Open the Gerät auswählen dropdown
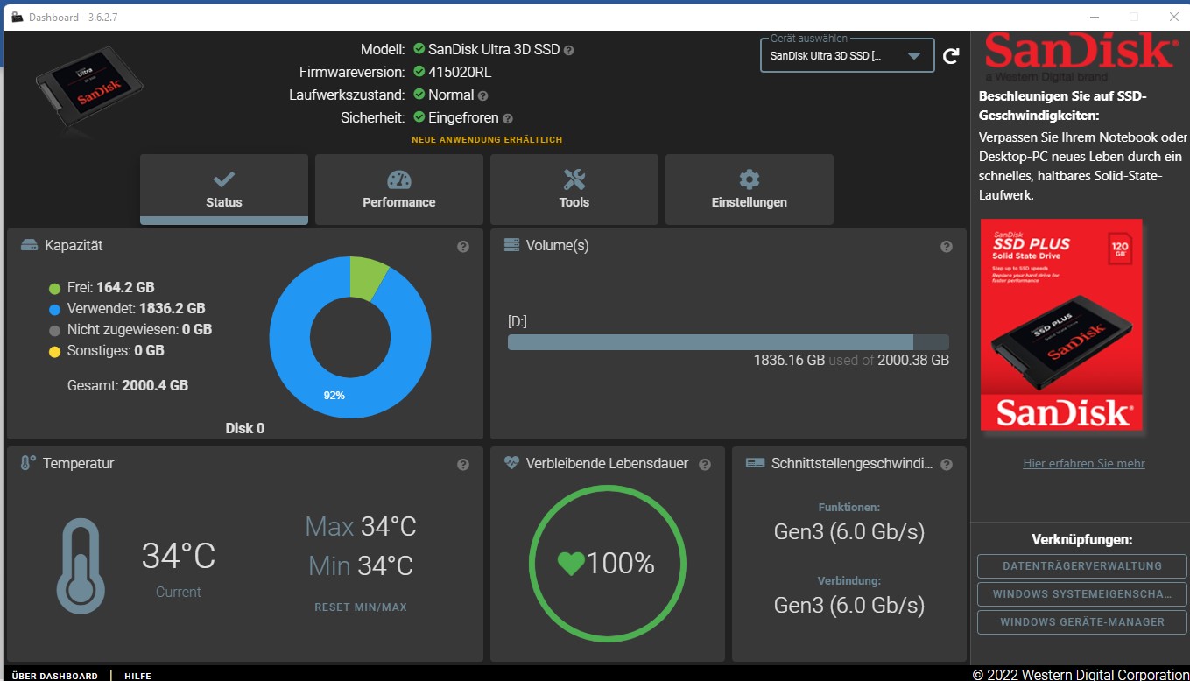1190x681 pixels. [848, 55]
